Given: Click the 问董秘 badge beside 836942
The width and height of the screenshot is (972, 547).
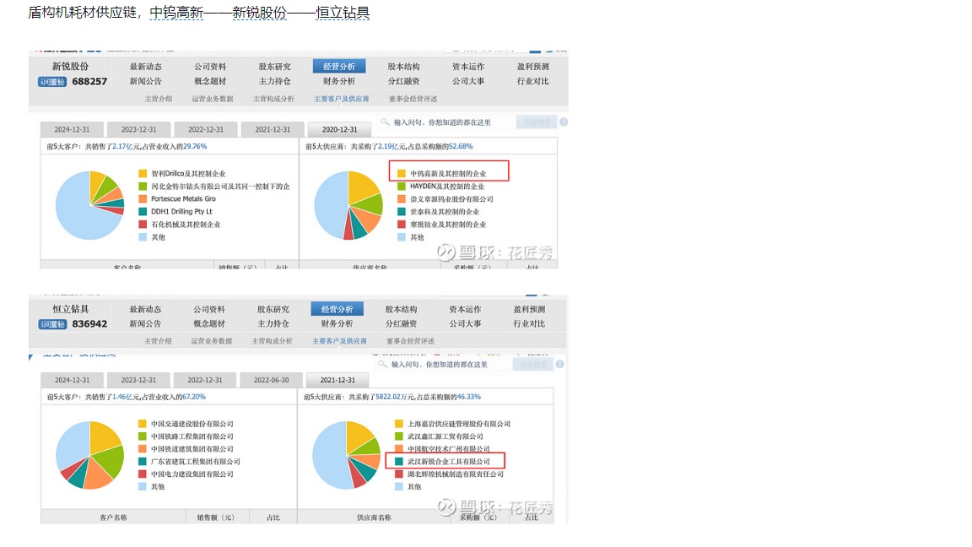Looking at the screenshot, I should 52,324.
